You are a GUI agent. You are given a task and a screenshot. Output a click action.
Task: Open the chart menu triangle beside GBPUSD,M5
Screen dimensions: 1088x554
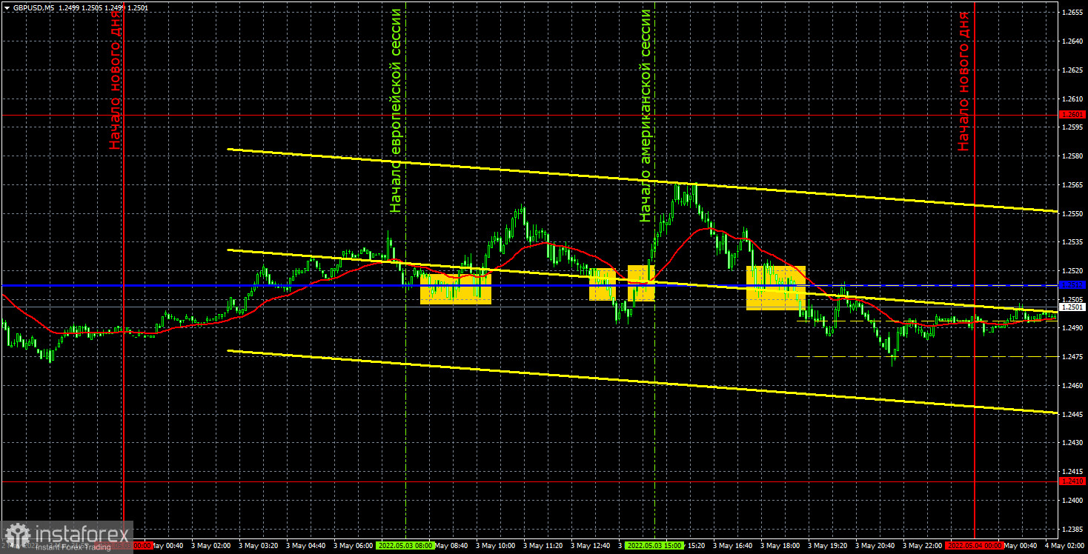click(x=6, y=7)
